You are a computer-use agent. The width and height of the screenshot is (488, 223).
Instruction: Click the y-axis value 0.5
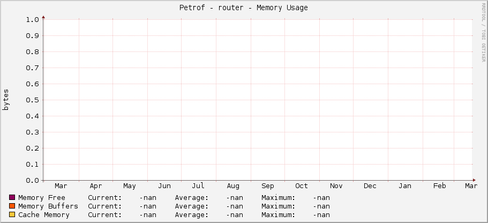(32, 100)
